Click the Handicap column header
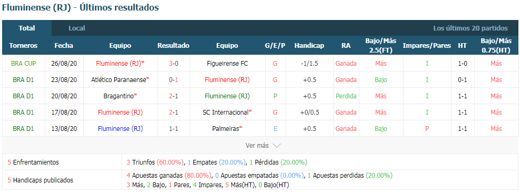520x194 pixels. tap(309, 45)
